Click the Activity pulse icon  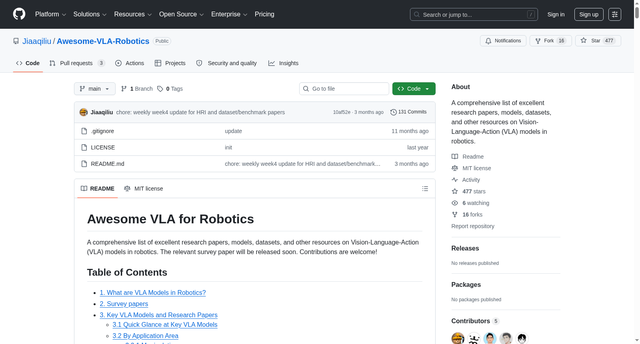click(x=455, y=180)
